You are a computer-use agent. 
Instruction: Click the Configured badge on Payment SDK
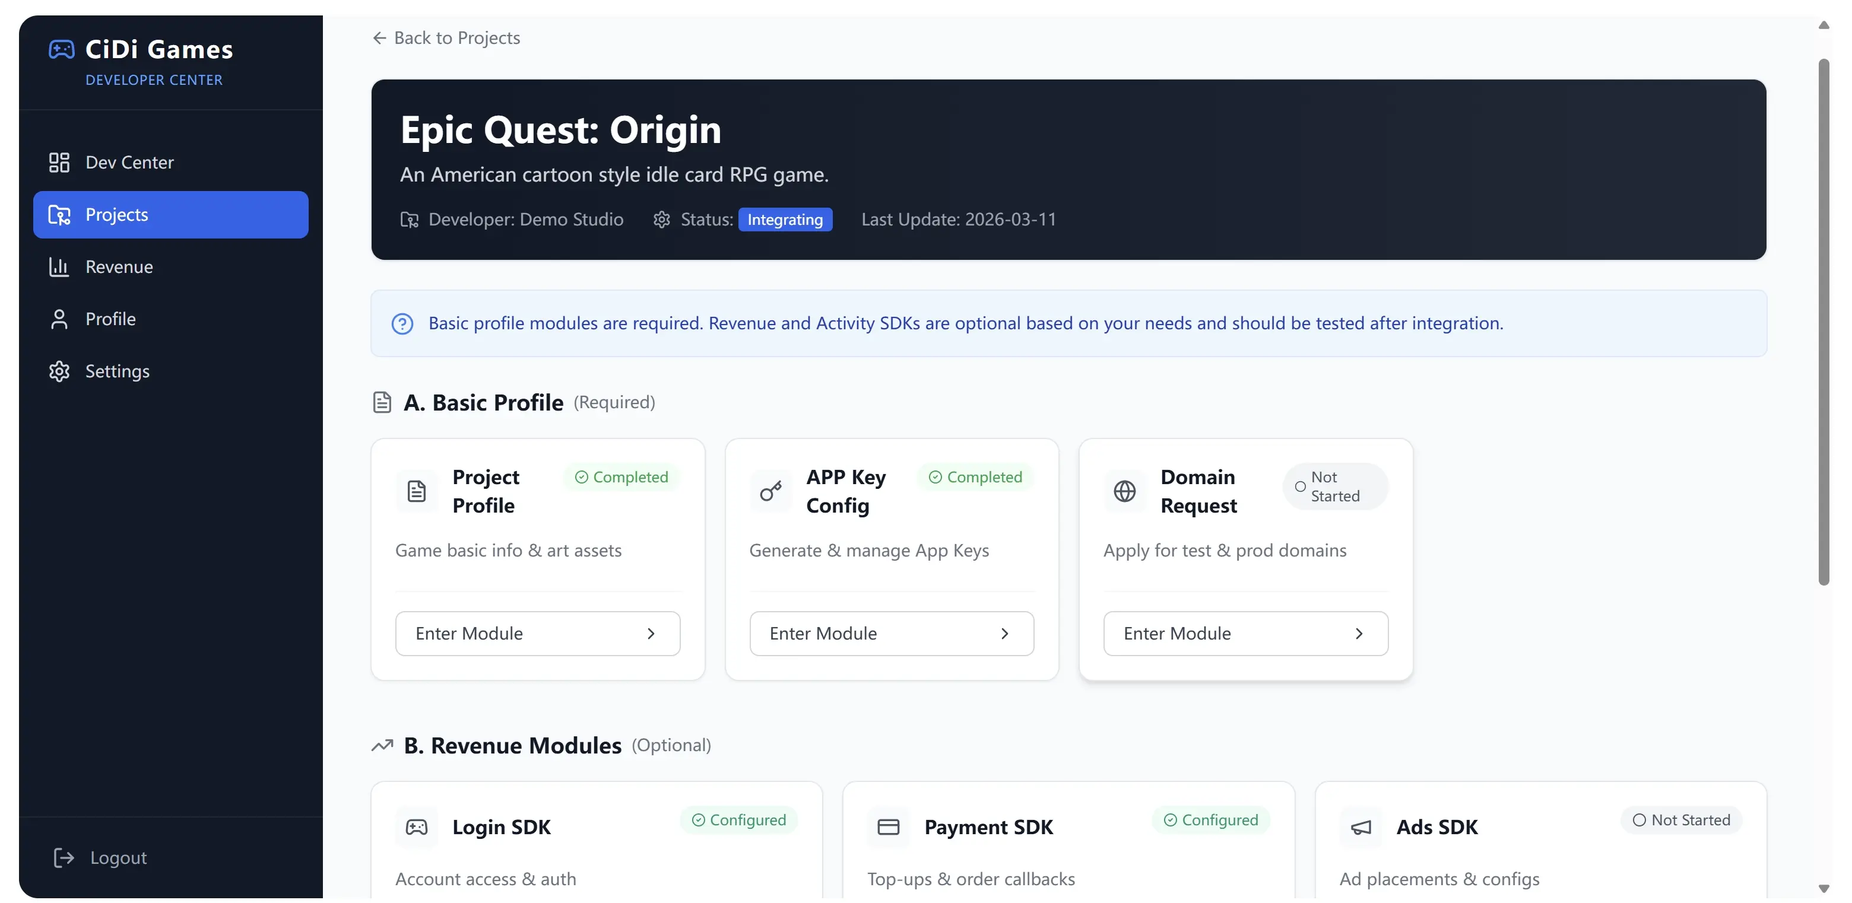(x=1211, y=820)
